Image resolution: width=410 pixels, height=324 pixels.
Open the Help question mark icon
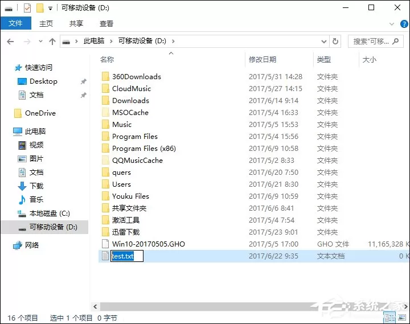pos(404,24)
